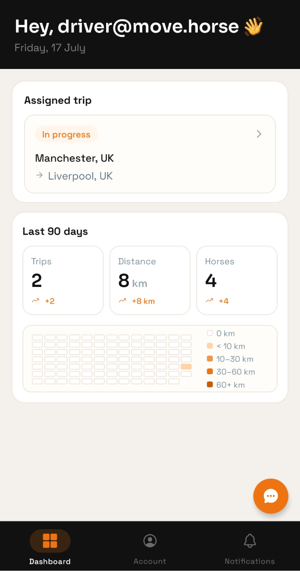This screenshot has height=571, width=300.
Task: Click the trend arrow under Distance
Action: pyautogui.click(x=122, y=301)
